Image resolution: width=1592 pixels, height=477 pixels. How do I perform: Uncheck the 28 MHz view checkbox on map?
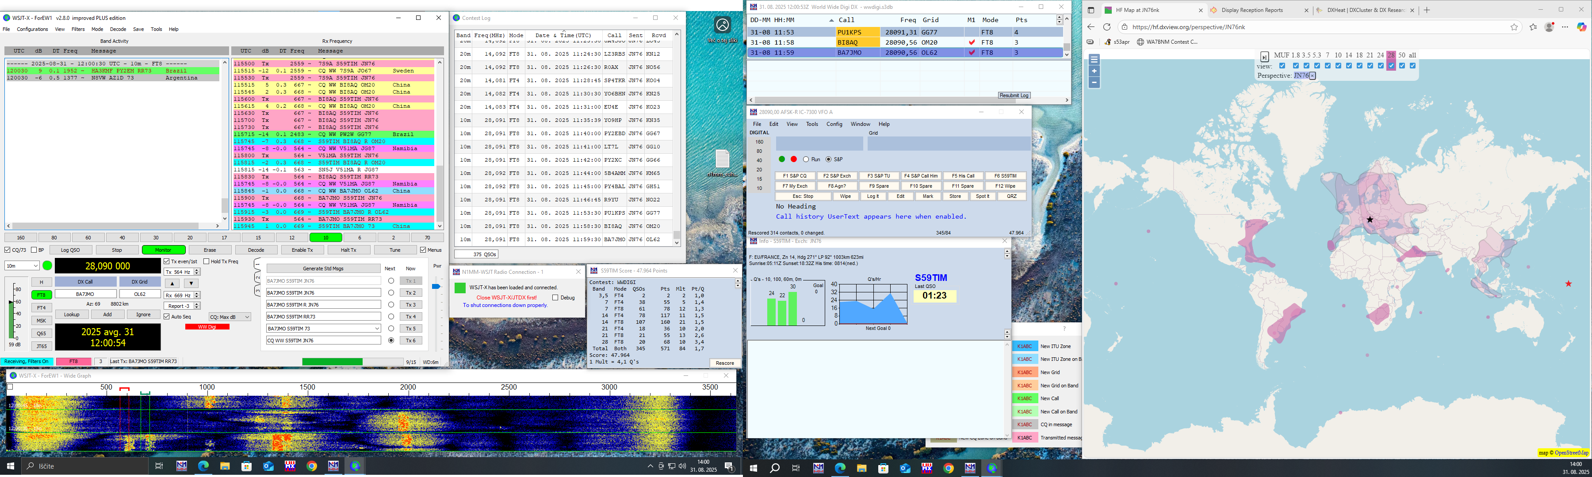1391,65
